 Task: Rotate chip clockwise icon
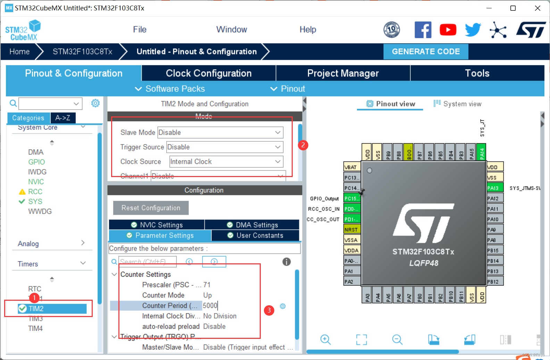tap(433, 340)
